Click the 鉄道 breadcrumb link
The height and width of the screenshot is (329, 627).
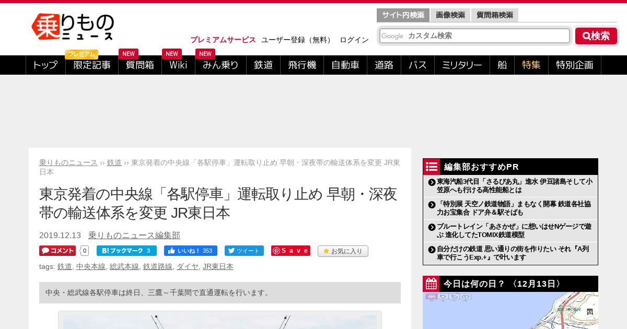point(114,162)
